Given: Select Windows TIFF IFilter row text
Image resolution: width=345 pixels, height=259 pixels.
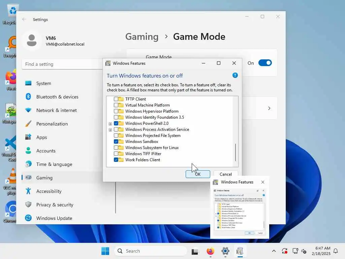Looking at the screenshot, I should tap(143, 154).
